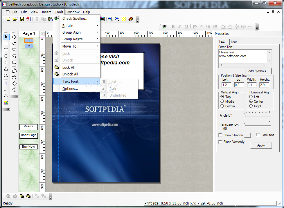Select the triangle shape tool
The image size is (284, 208).
(x=6, y=69)
